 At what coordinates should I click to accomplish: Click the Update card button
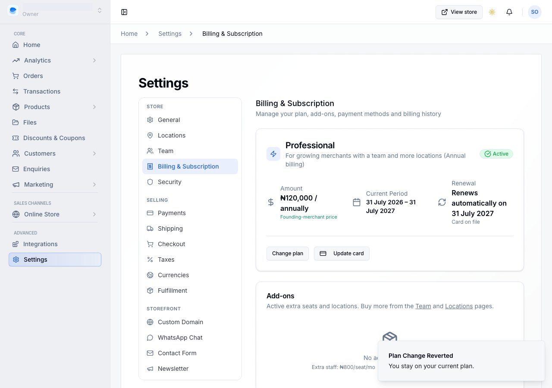click(342, 253)
